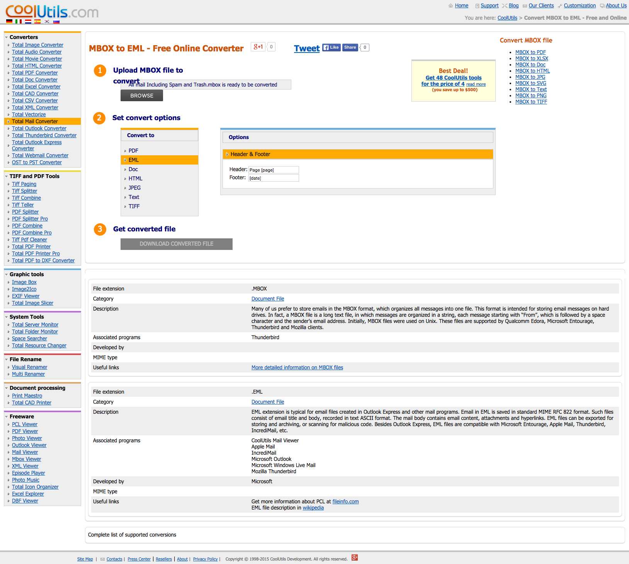Screen dimensions: 629x564
Task: Open Total Mail Converter in sidebar
Action: tap(35, 121)
